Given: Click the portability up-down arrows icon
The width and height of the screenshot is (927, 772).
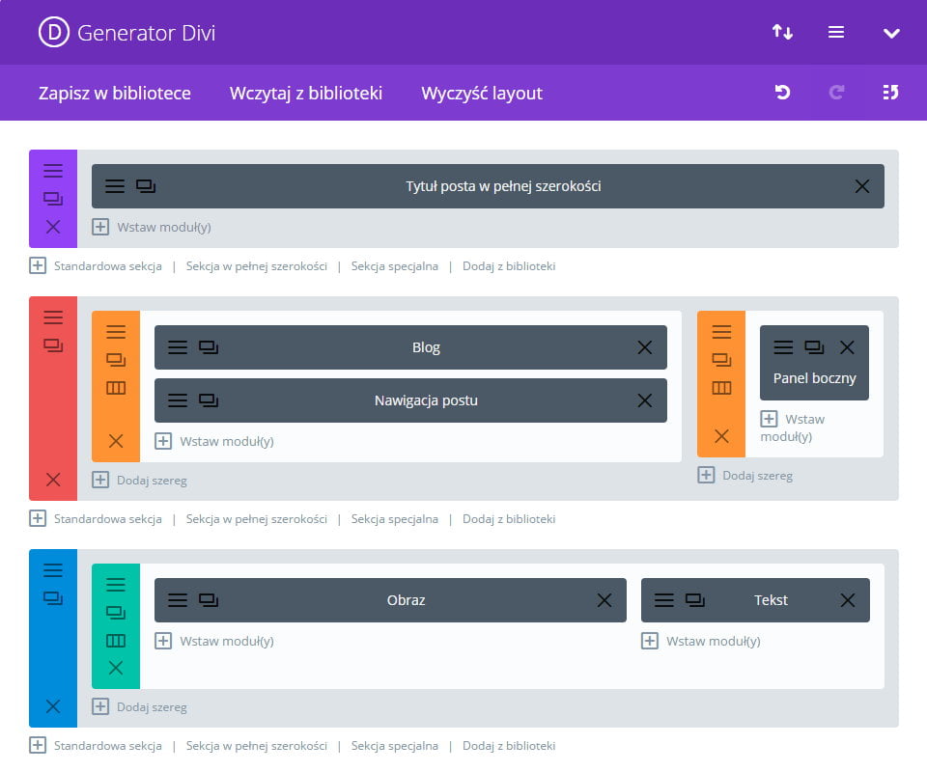Looking at the screenshot, I should coord(782,33).
